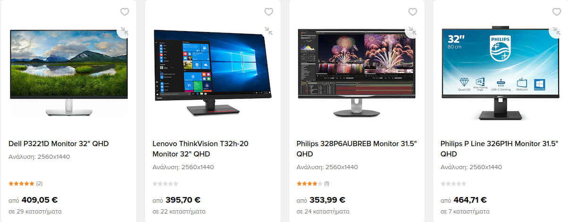Click heart icon on Philips 328P6AUBREB card

413,12
